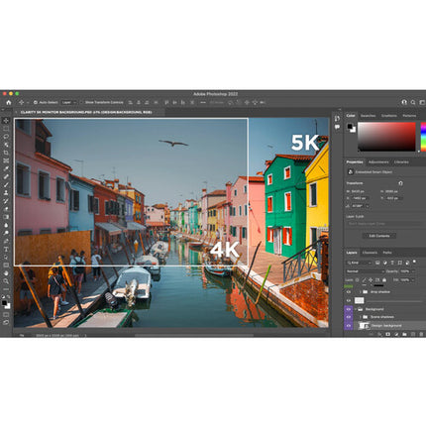Hide the Scene shadows layer
The width and height of the screenshot is (426, 426).
coord(349,317)
